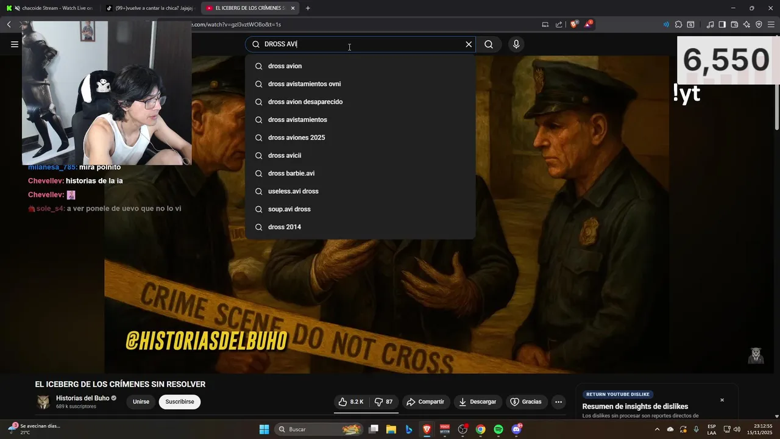The image size is (780, 439).
Task: Click the Descargar download button
Action: click(x=478, y=402)
